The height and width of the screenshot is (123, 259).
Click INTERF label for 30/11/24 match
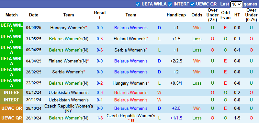click(x=12, y=100)
